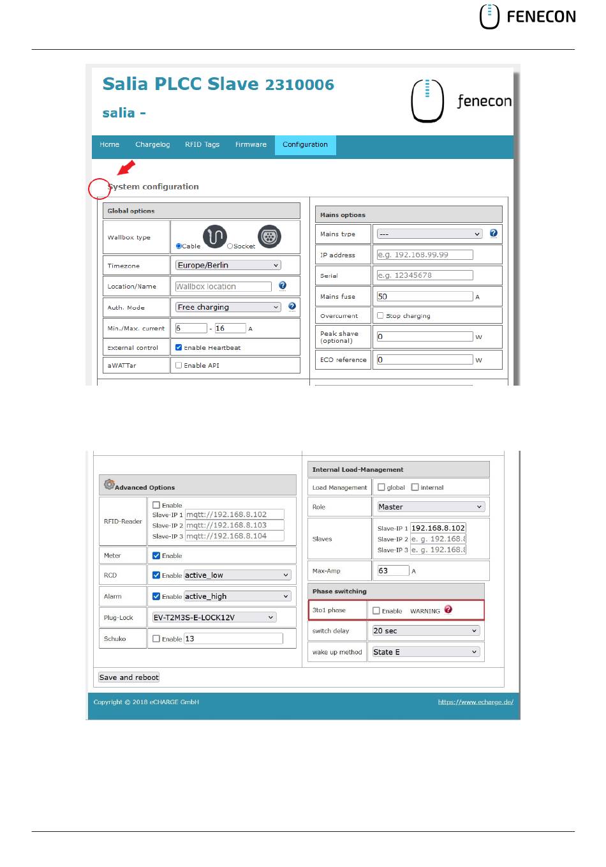Open the Plug-Lock EV-T2M3S-E-LOCK12V dropdown
The height and width of the screenshot is (867, 606).
214,617
